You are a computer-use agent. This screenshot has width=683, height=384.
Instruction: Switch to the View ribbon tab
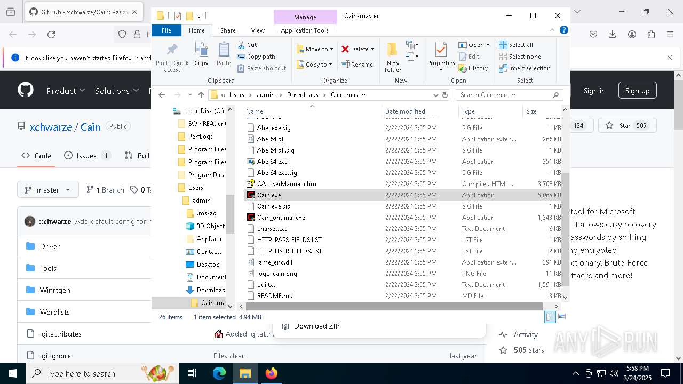[258, 30]
